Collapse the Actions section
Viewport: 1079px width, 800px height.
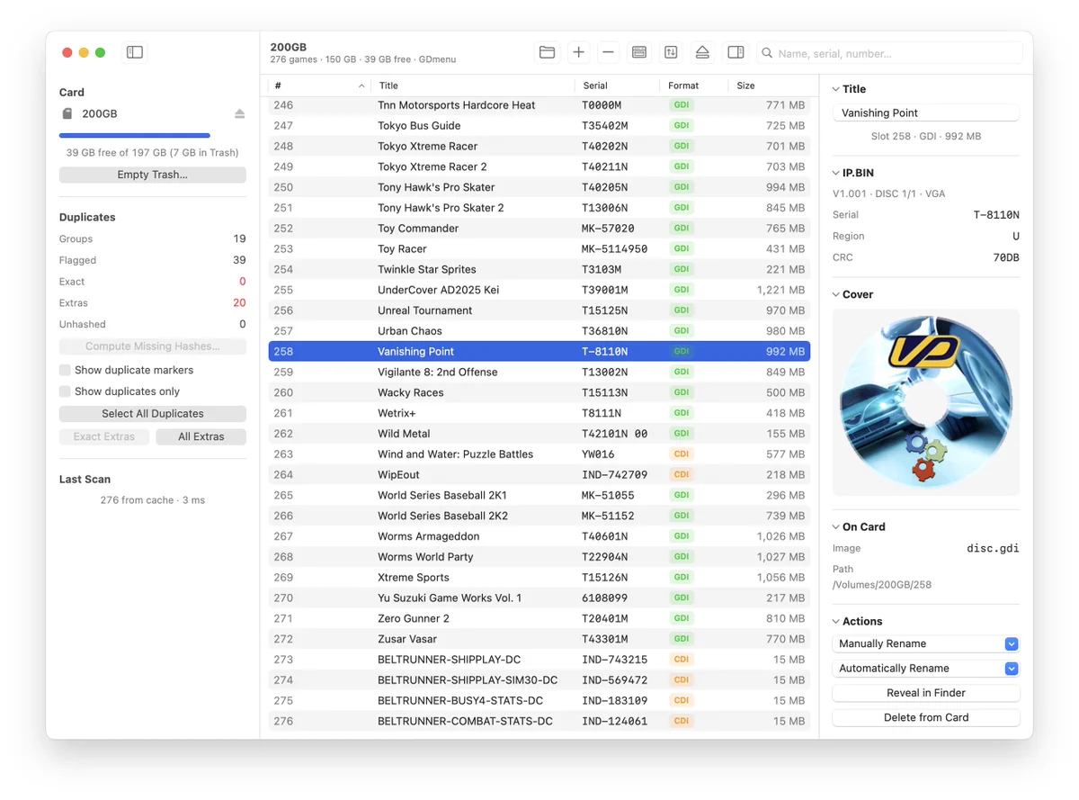(x=836, y=621)
